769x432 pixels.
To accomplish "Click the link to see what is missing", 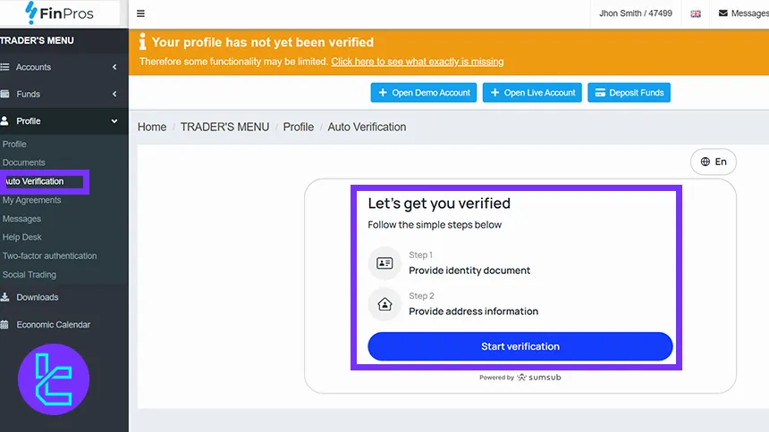I will (x=418, y=62).
